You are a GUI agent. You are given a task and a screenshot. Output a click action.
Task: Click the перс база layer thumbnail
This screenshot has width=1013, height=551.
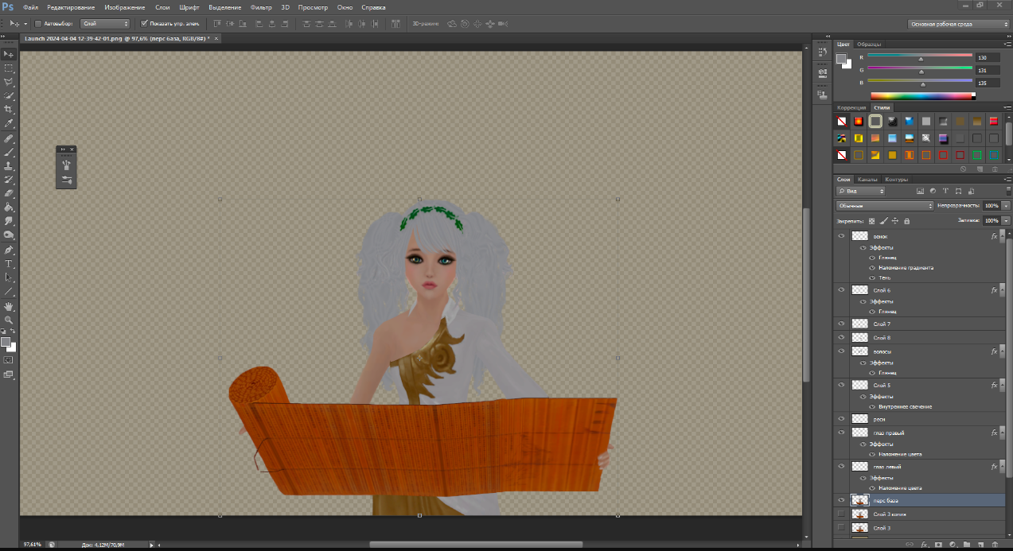[859, 500]
